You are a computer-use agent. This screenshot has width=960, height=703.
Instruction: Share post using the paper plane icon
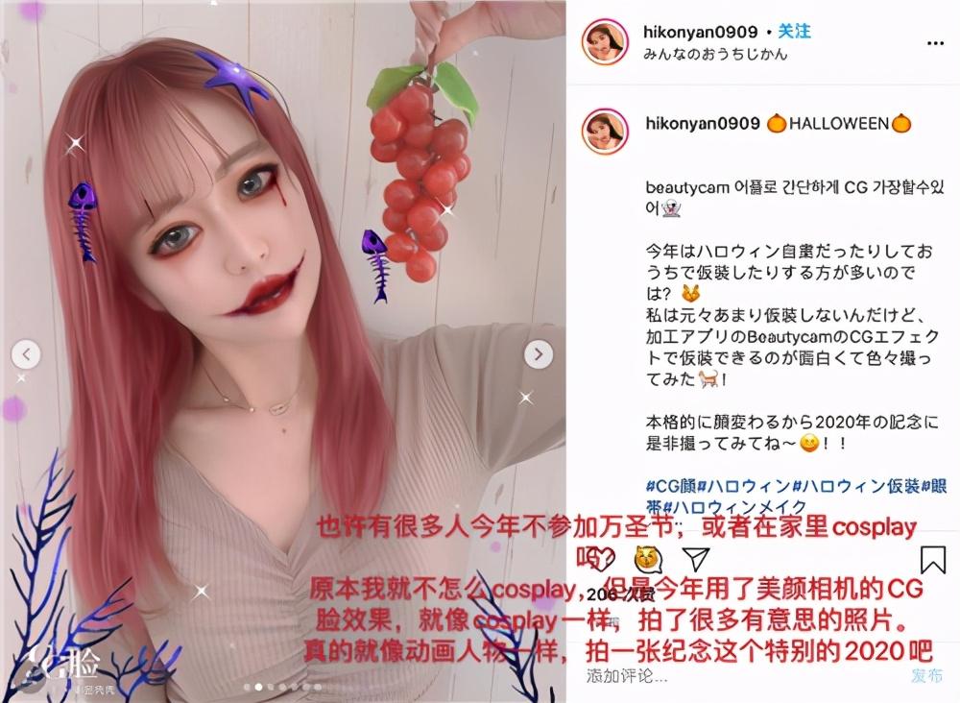pyautogui.click(x=696, y=559)
